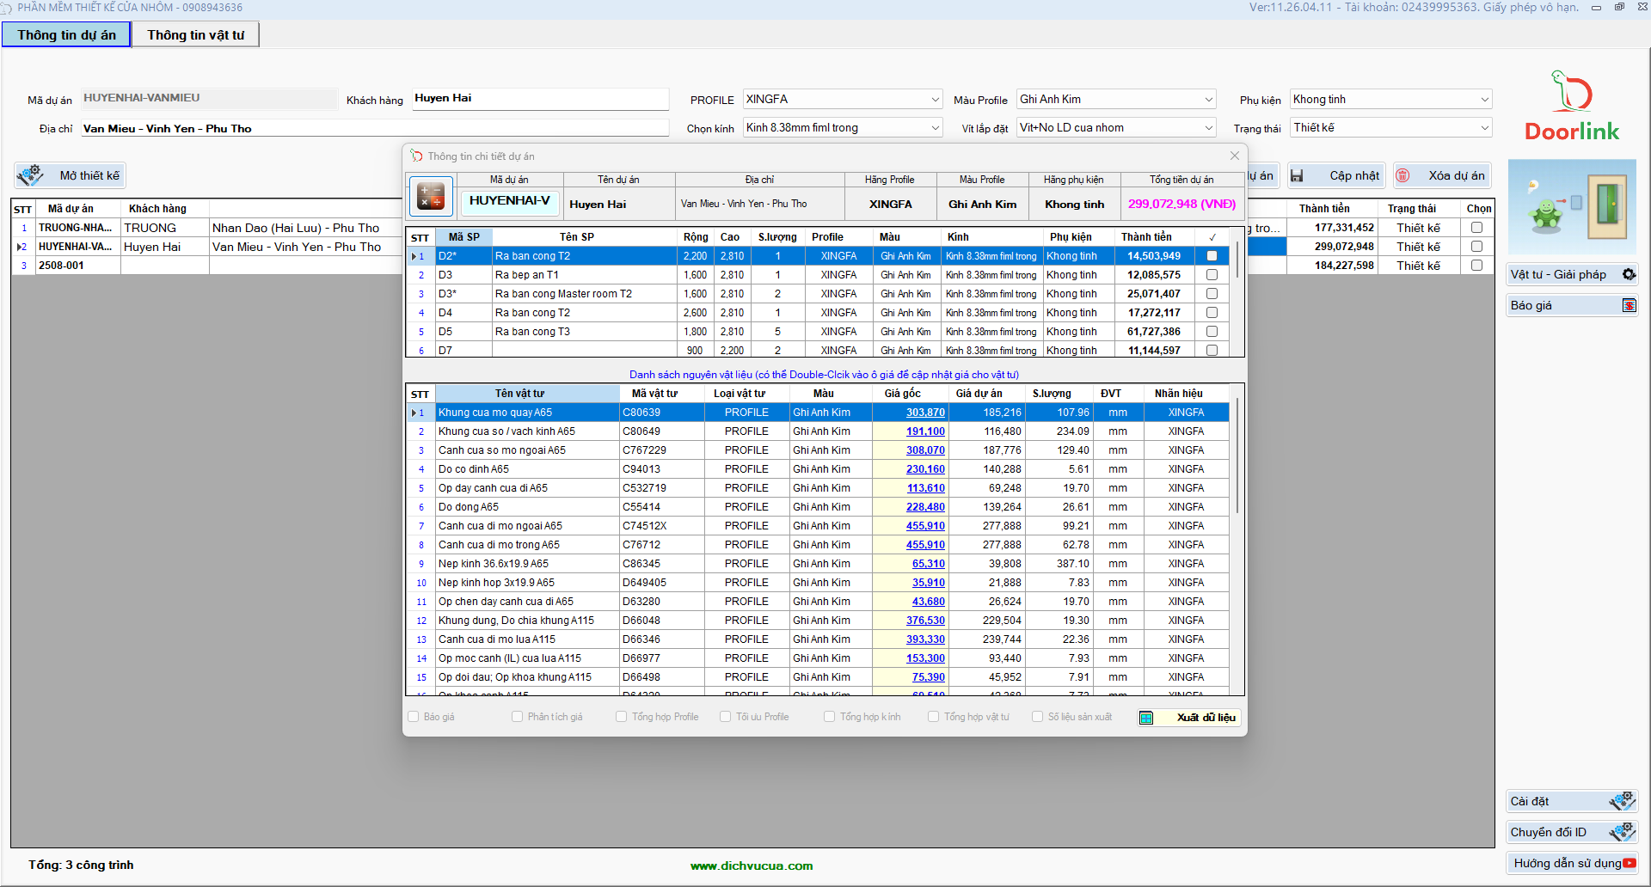Click the calculator icon in project detail dialog
This screenshot has width=1651, height=887.
430,196
